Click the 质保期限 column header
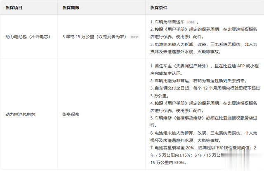This screenshot has width=264, height=172. pyautogui.click(x=71, y=7)
